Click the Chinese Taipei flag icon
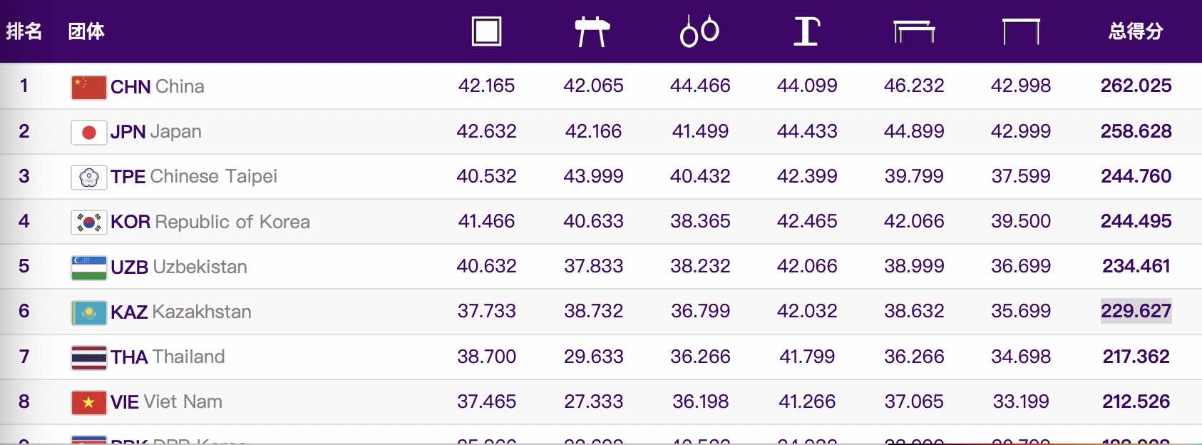 (x=89, y=177)
